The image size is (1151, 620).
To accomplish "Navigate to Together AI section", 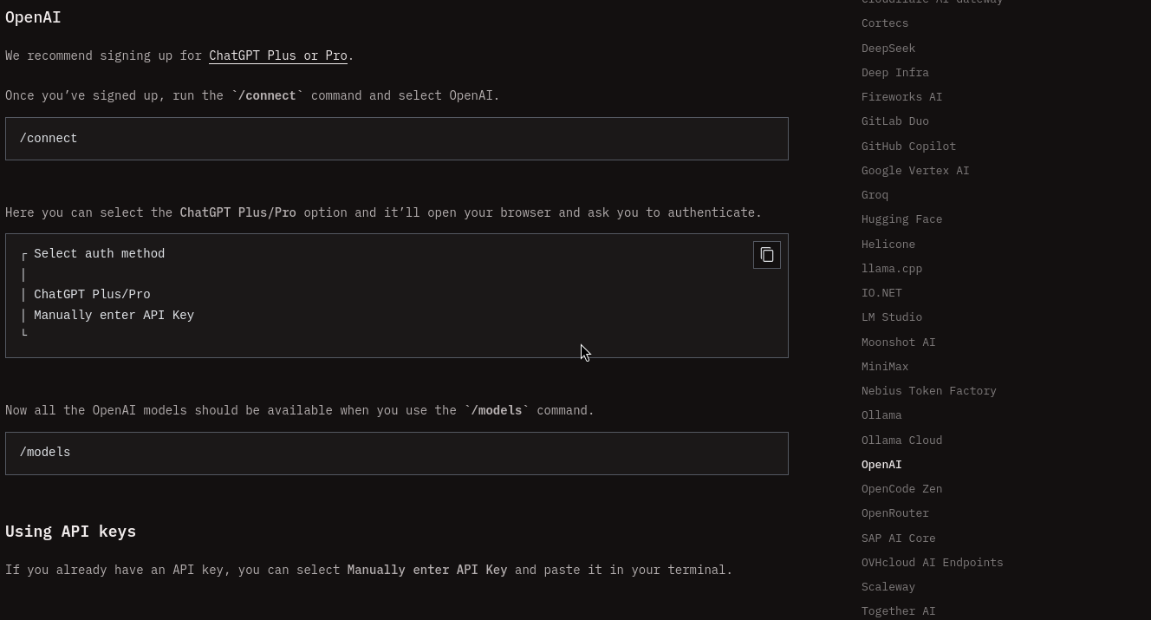I will click(x=899, y=611).
